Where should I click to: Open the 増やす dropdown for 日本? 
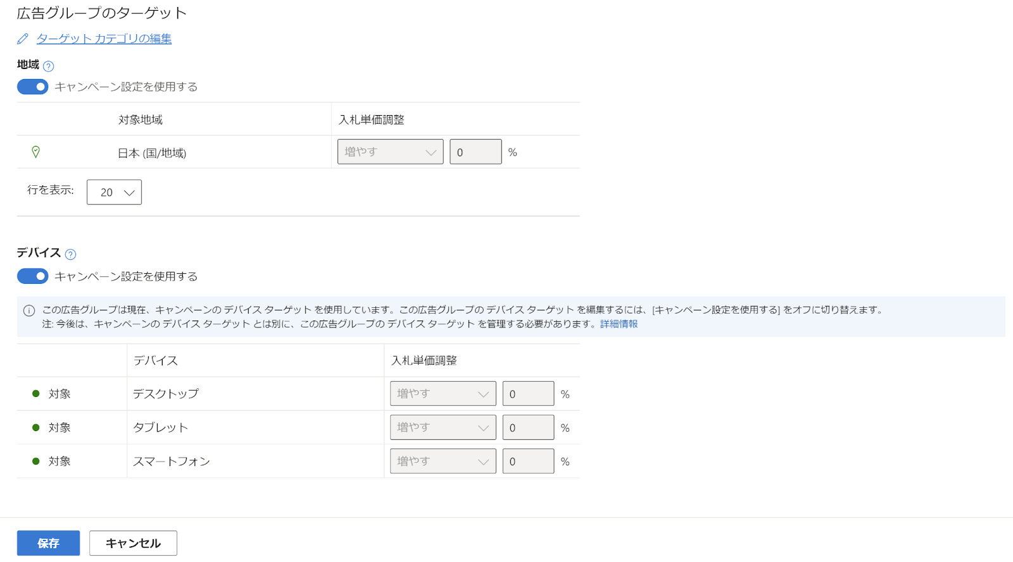click(390, 152)
